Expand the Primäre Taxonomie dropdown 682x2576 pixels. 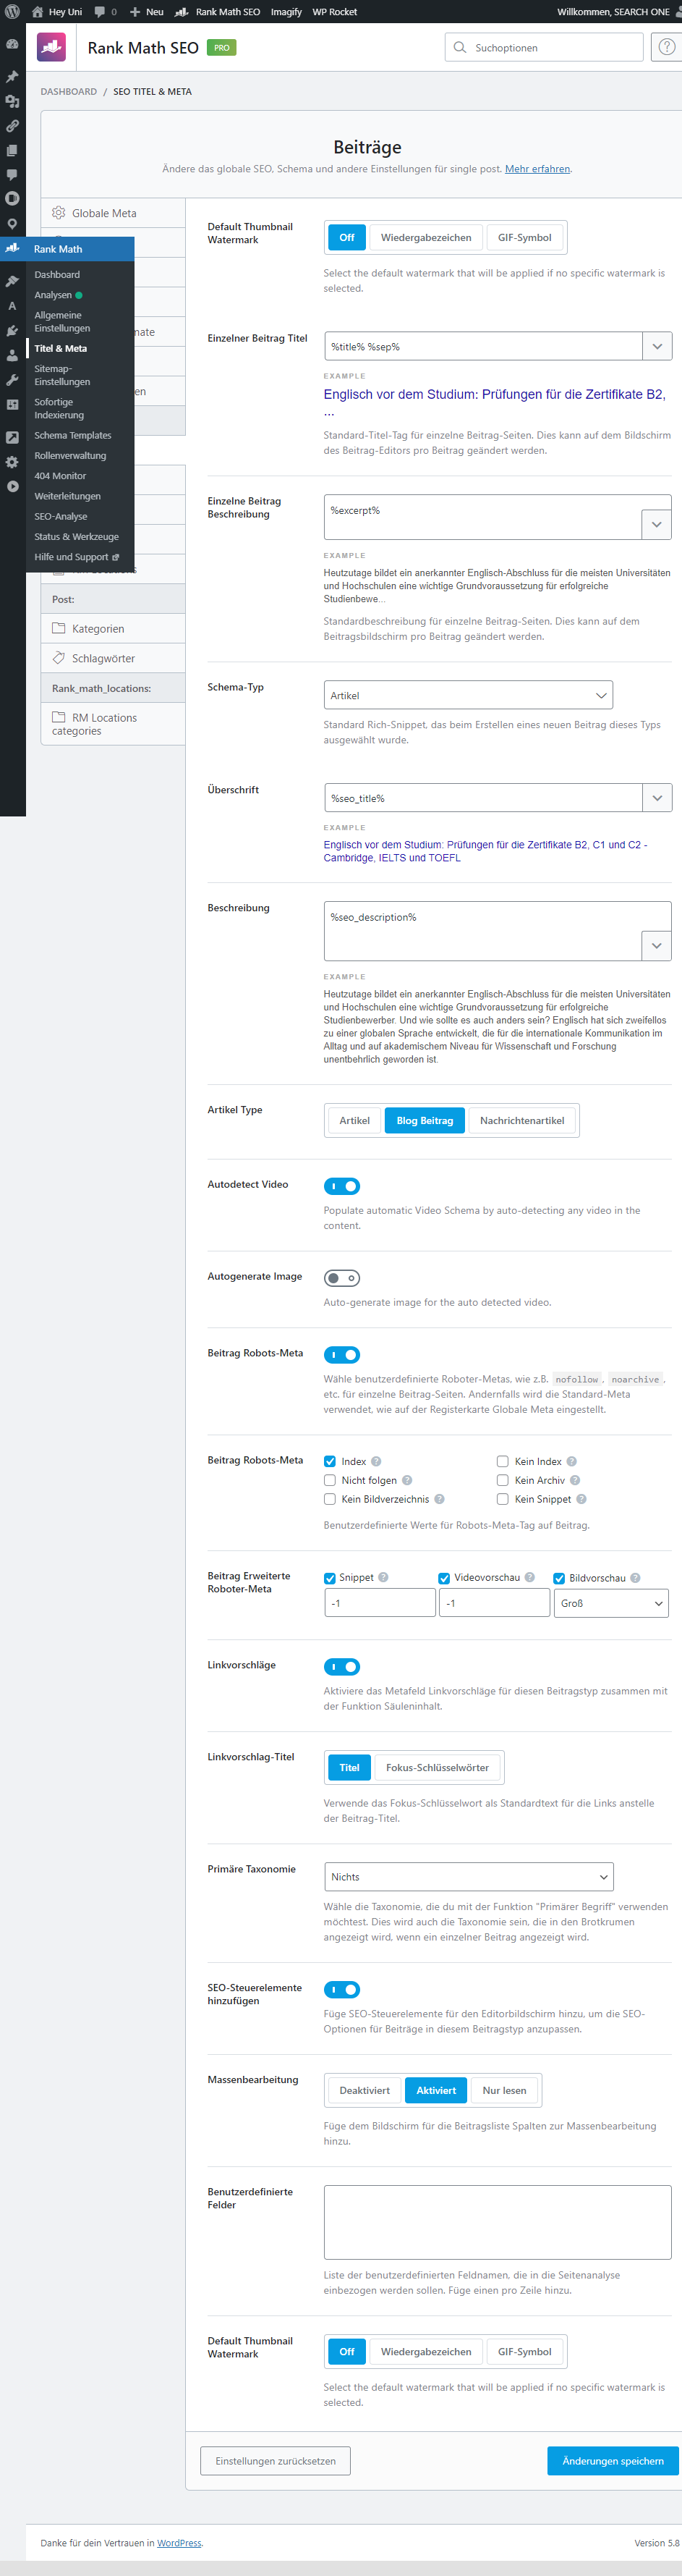point(469,1877)
